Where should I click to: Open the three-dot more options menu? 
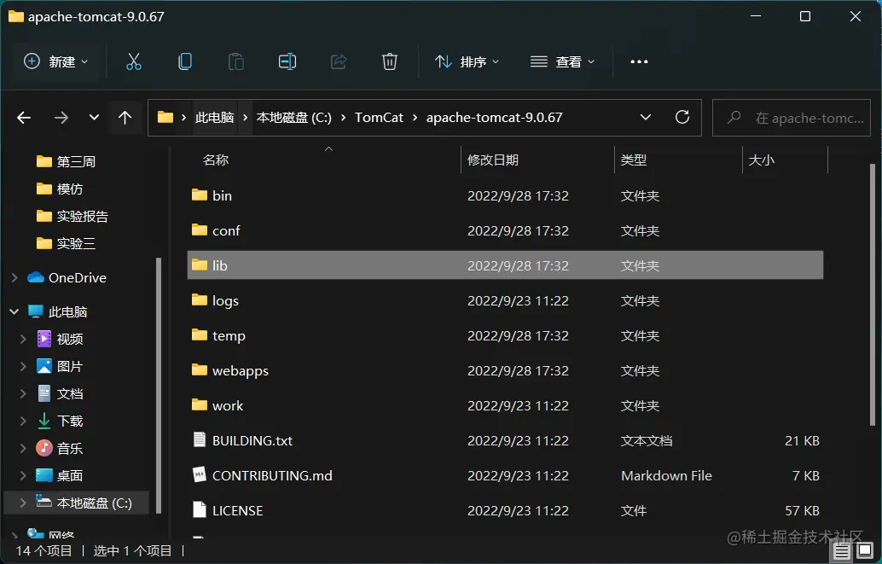tap(639, 61)
